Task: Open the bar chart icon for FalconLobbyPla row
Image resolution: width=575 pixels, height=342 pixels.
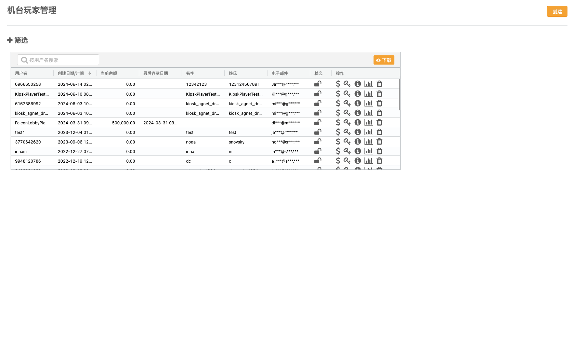Action: 369,123
